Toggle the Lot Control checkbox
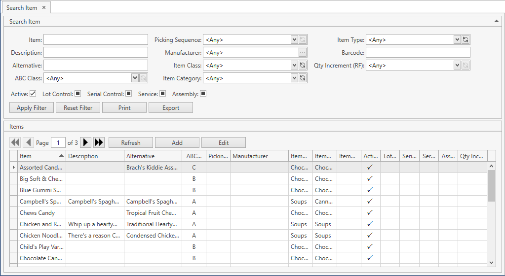Screen dimensions: 505x276 click(78, 94)
